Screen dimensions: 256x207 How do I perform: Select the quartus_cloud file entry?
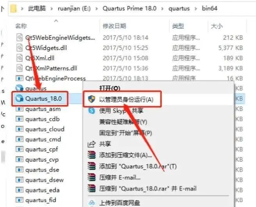coord(45,129)
